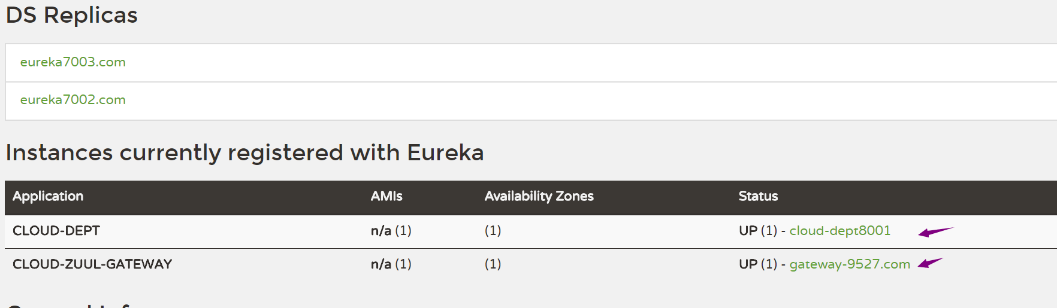1057x308 pixels.
Task: Click the UP status text for CLOUD-ZUUL-GATEWAY
Action: [748, 264]
